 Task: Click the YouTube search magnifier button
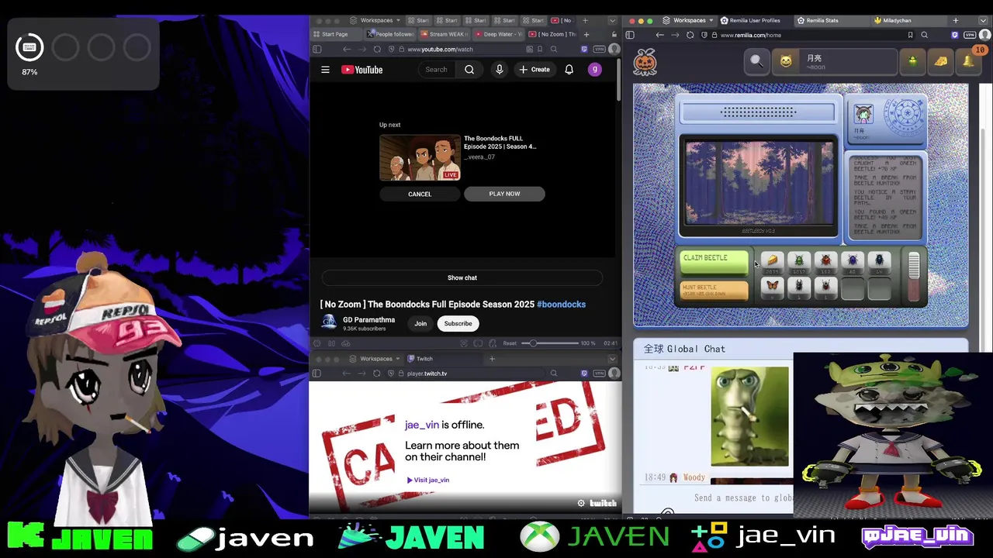(469, 70)
